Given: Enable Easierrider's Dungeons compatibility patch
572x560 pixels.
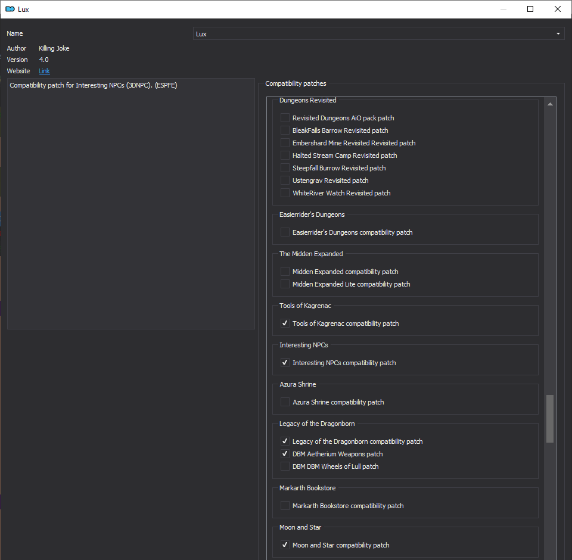Looking at the screenshot, I should [x=285, y=232].
